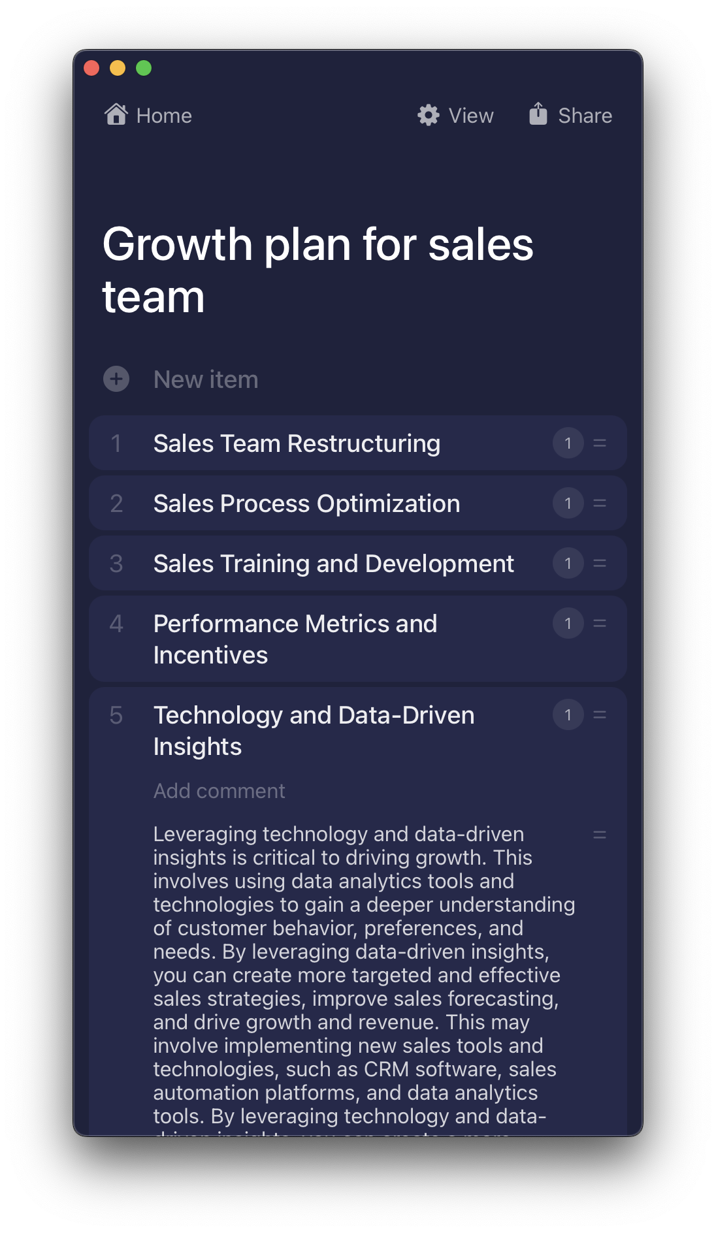The width and height of the screenshot is (716, 1233).
Task: Click the Add comment field
Action: (x=220, y=791)
